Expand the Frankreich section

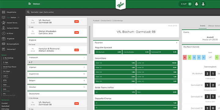point(57,57)
